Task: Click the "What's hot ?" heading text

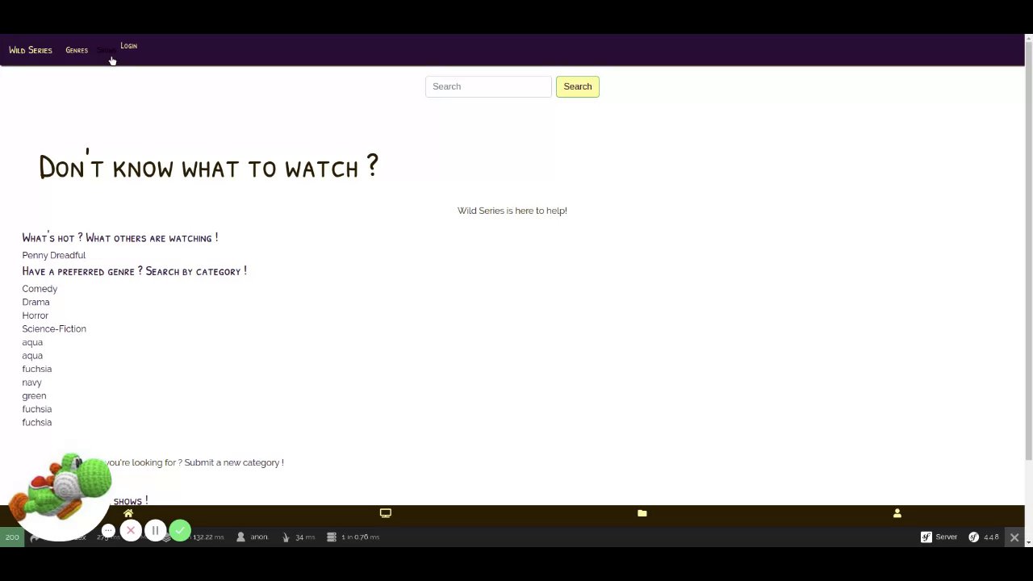Action: tap(52, 238)
